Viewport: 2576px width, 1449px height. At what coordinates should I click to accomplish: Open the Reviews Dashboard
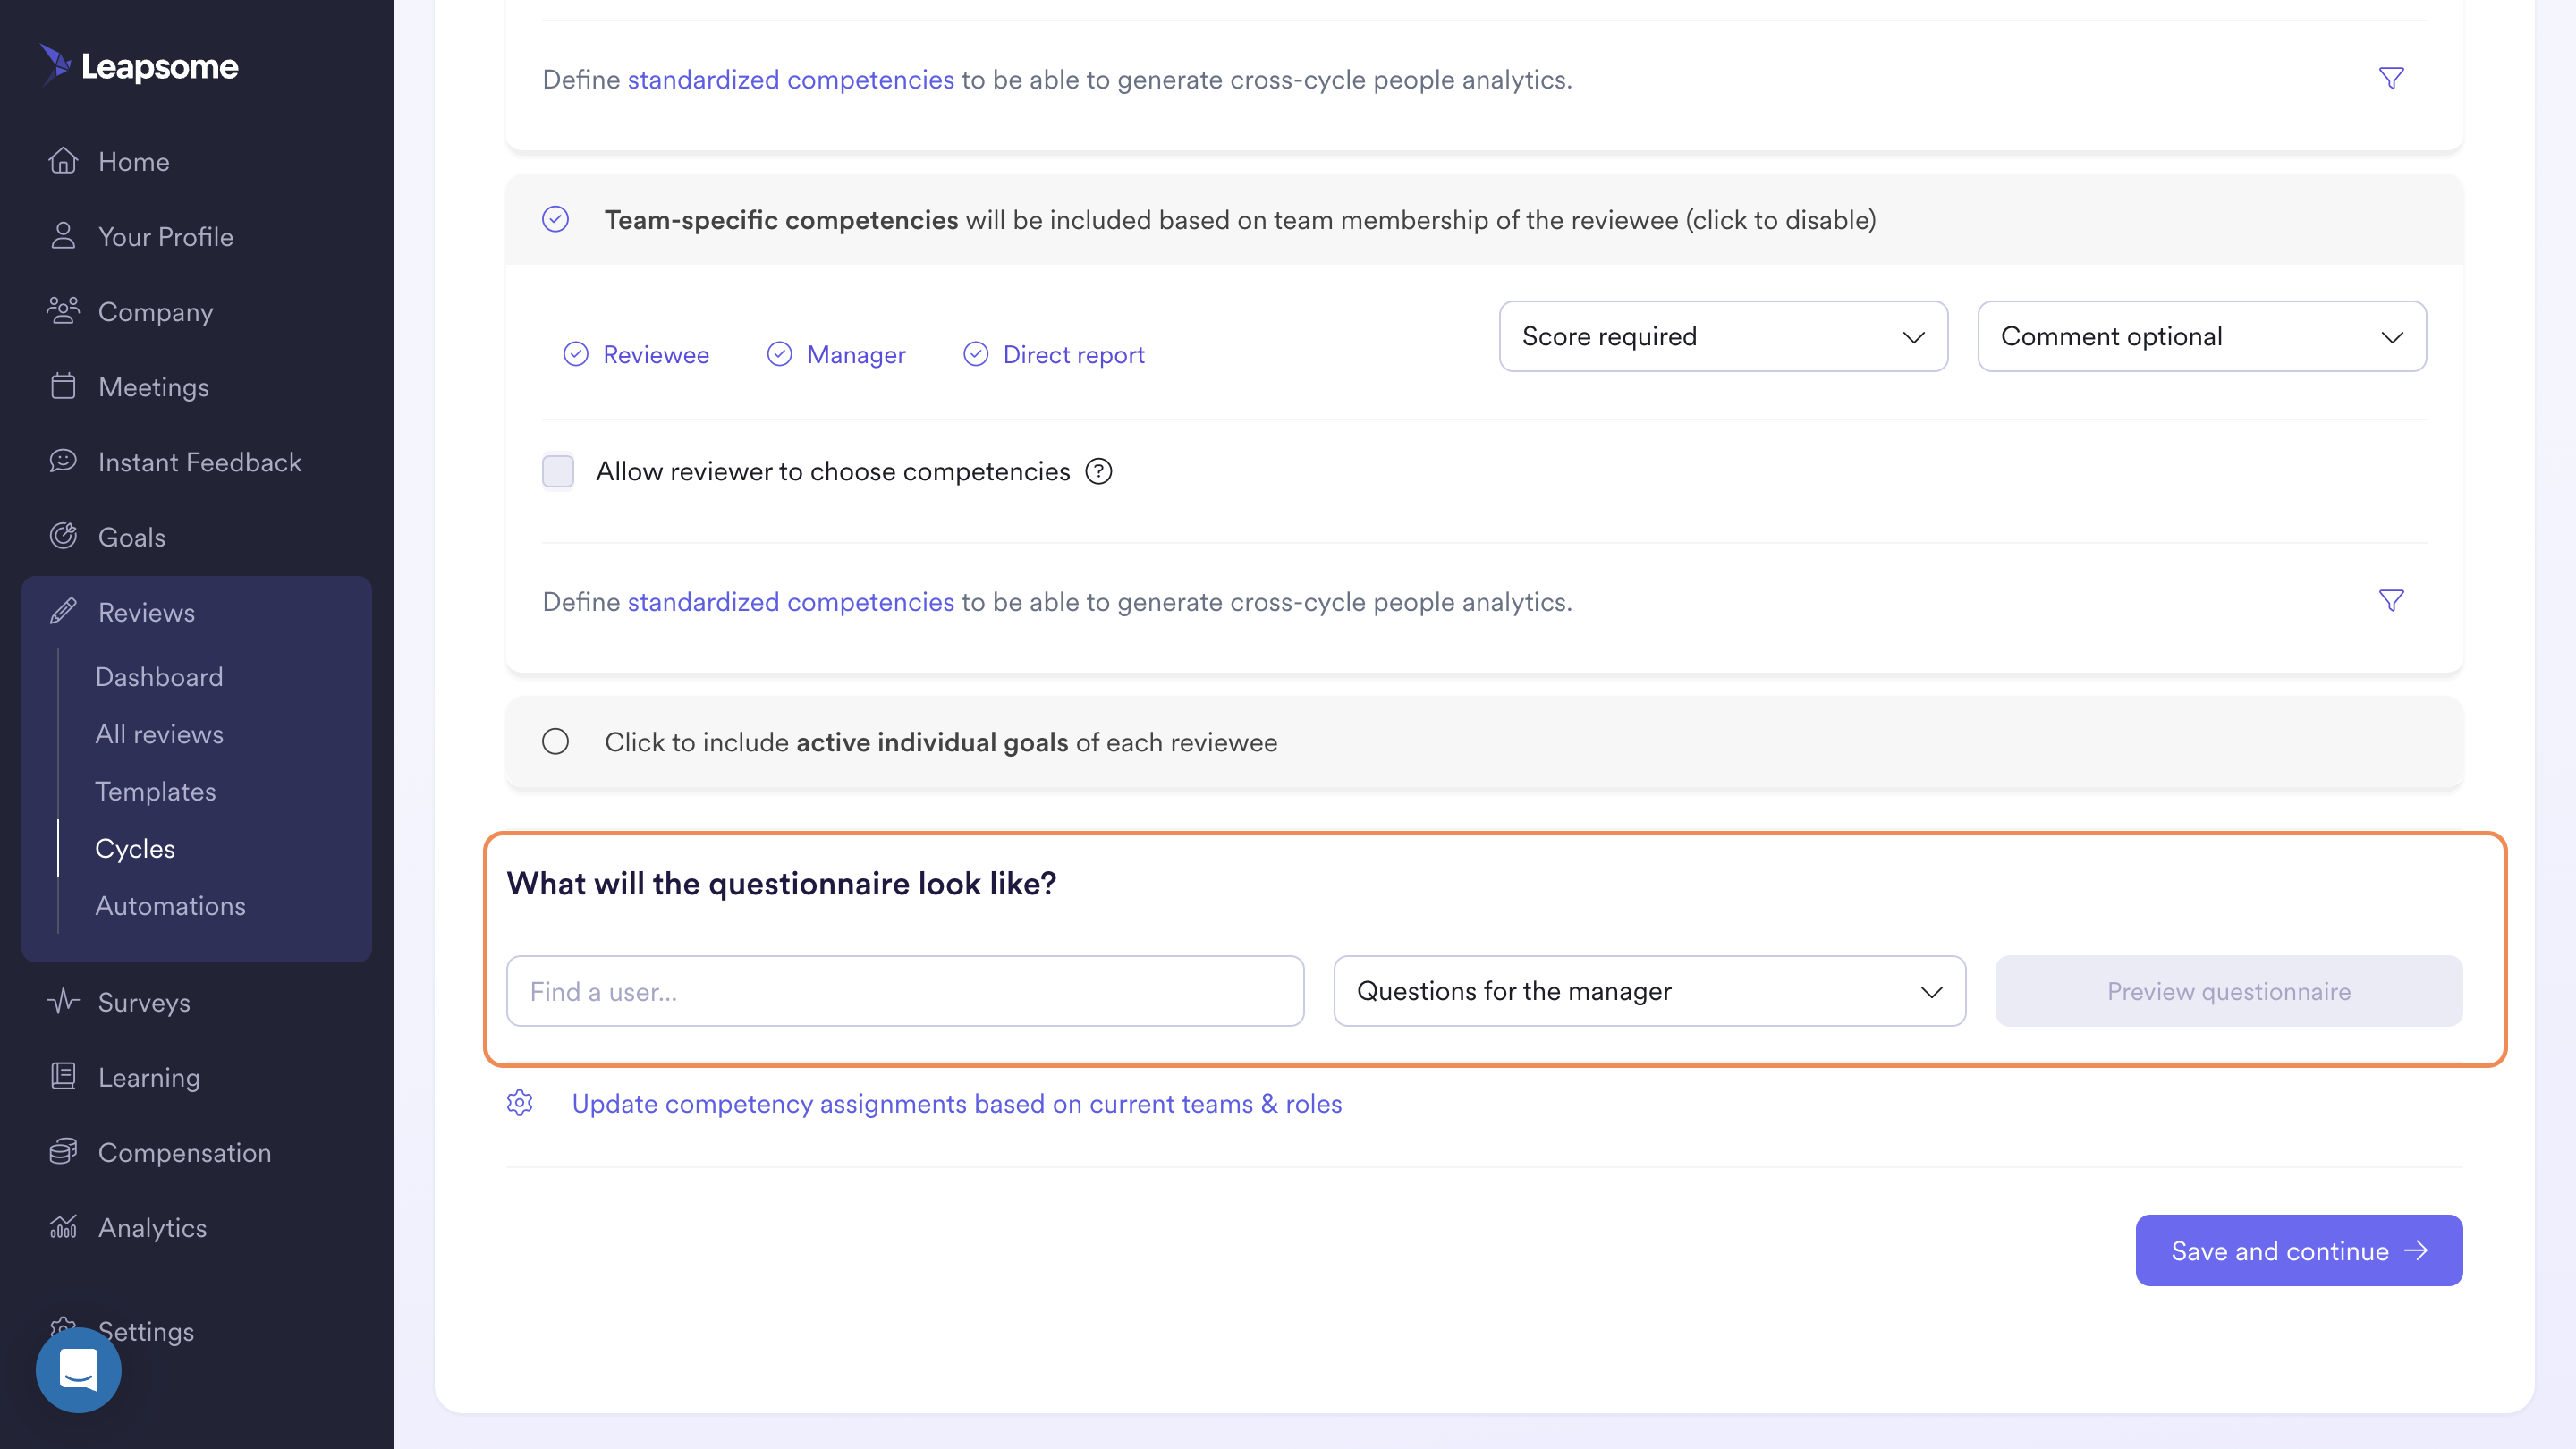click(159, 676)
